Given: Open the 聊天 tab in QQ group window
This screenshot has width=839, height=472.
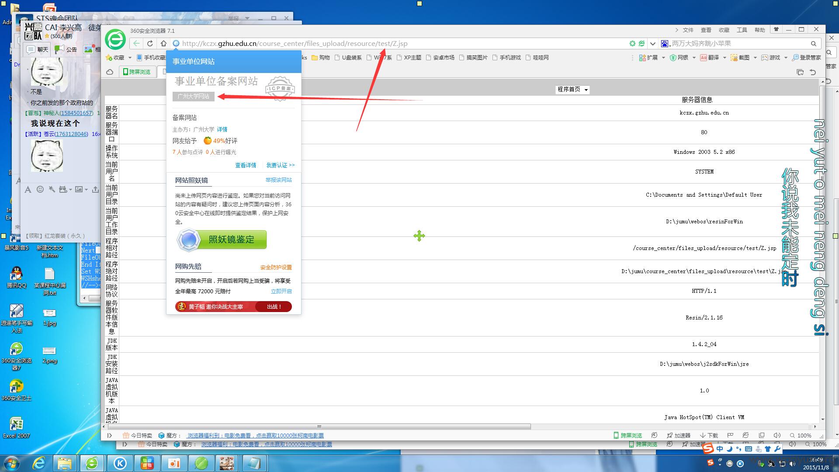Looking at the screenshot, I should click(38, 49).
